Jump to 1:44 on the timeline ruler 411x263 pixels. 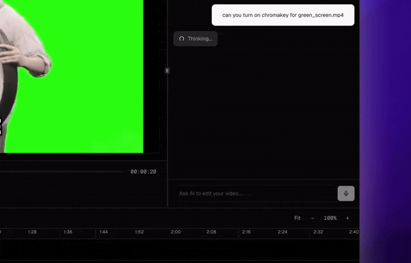[104, 232]
